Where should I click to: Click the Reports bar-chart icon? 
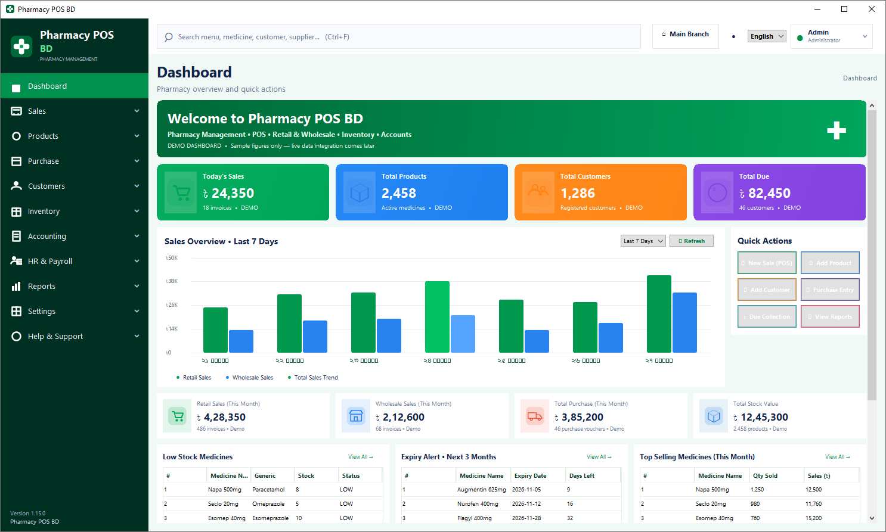pyautogui.click(x=16, y=286)
